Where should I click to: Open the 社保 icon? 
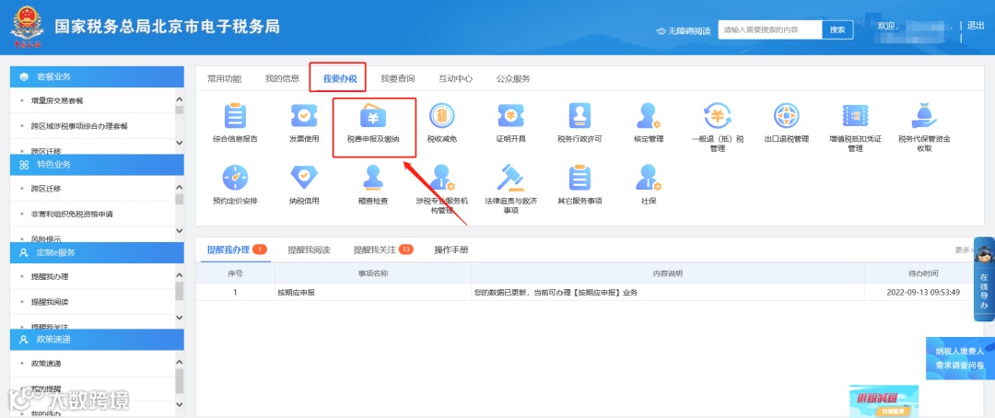(x=649, y=179)
